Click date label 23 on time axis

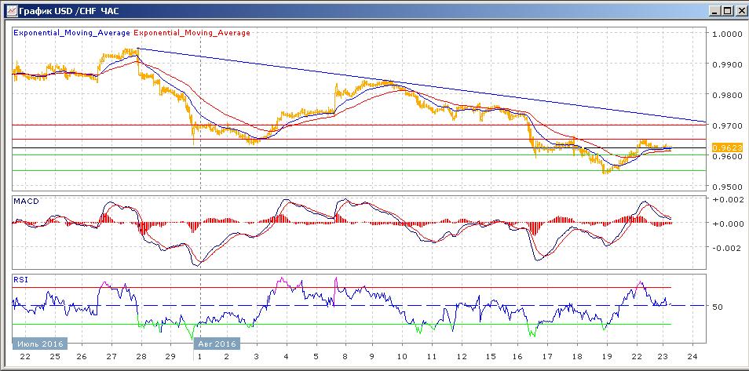[x=663, y=357]
